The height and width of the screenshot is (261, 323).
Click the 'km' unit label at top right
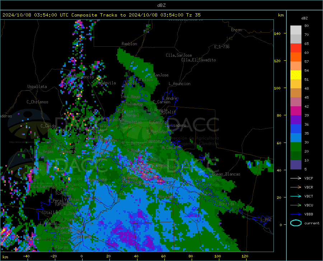coord(281,15)
